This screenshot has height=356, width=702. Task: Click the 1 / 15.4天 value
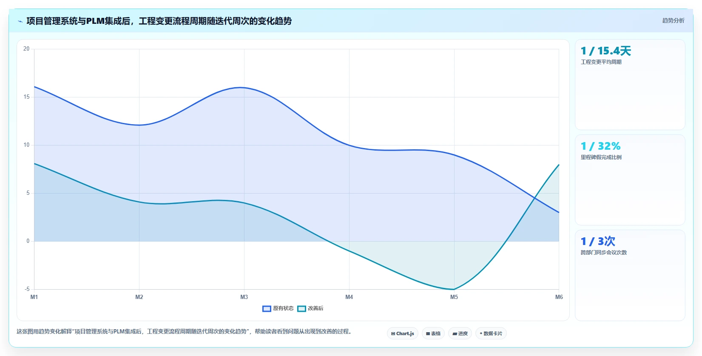pos(606,51)
